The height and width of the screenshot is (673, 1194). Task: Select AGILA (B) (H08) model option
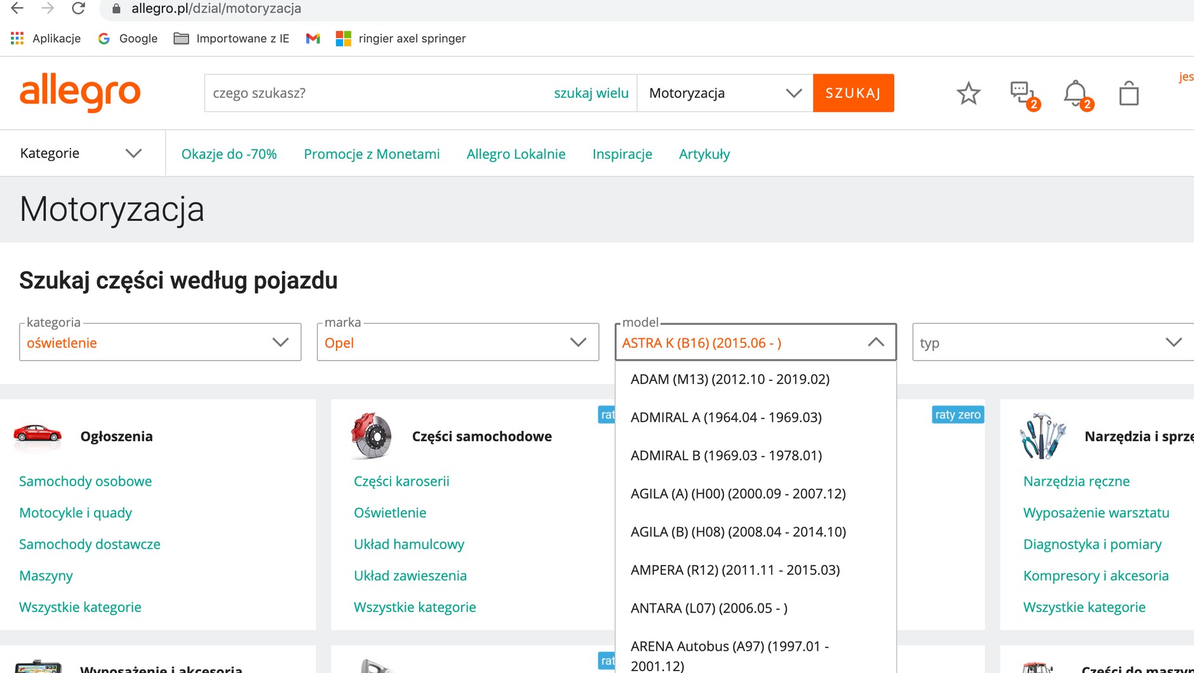click(756, 532)
